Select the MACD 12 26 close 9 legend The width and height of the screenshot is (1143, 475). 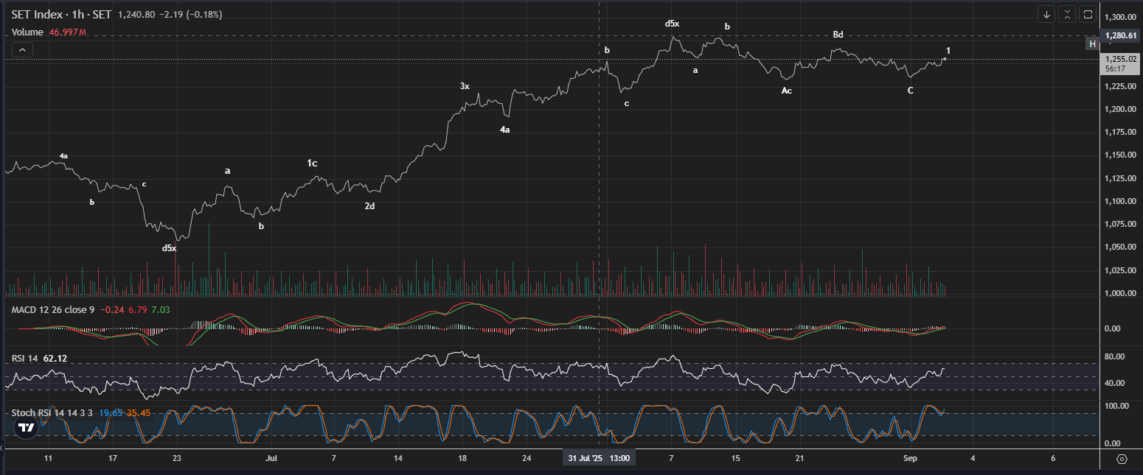click(x=53, y=310)
